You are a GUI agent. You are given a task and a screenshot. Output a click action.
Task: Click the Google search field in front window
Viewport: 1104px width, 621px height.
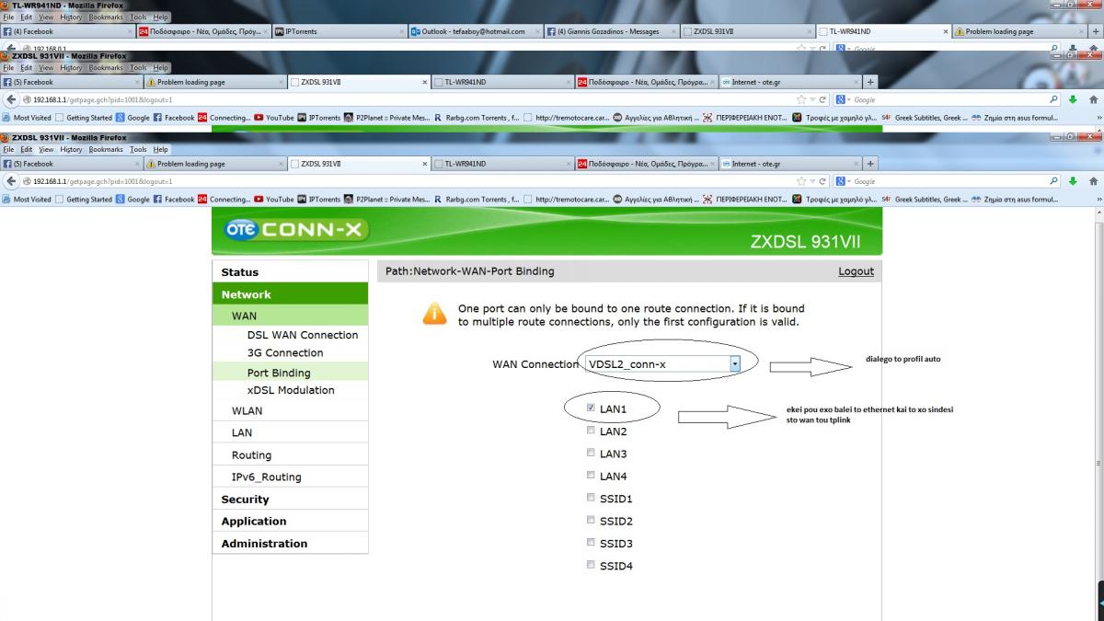tap(948, 180)
